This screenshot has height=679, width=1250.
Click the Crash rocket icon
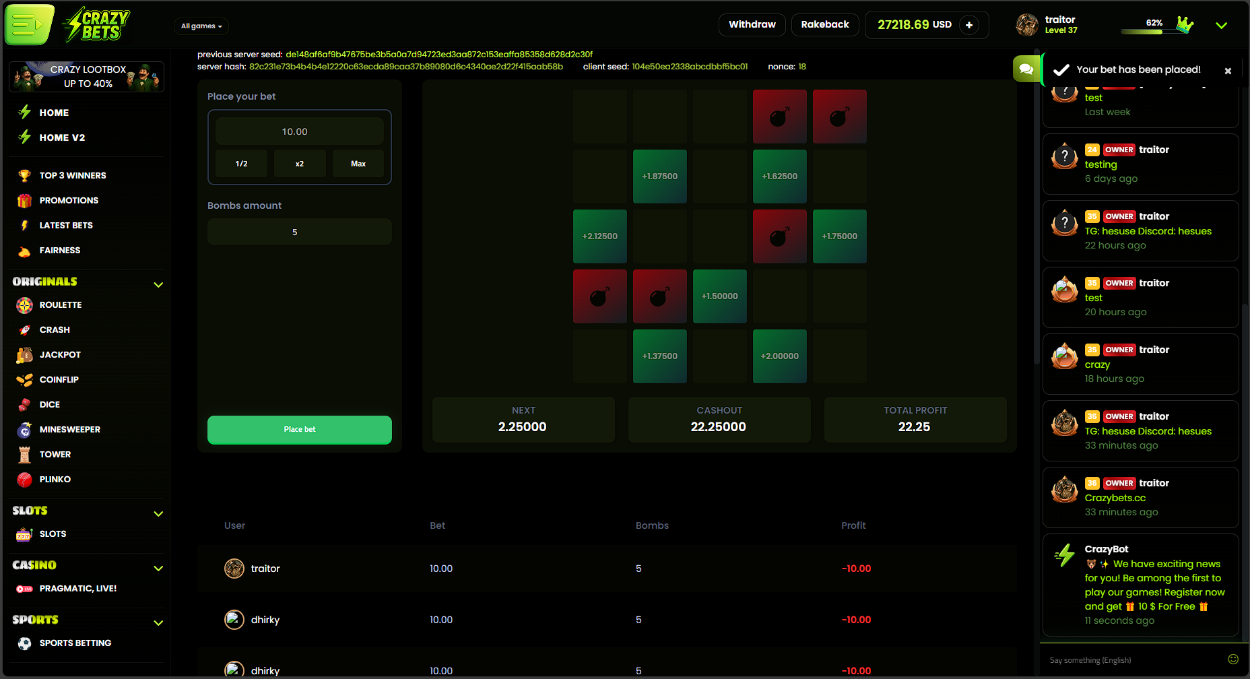25,330
